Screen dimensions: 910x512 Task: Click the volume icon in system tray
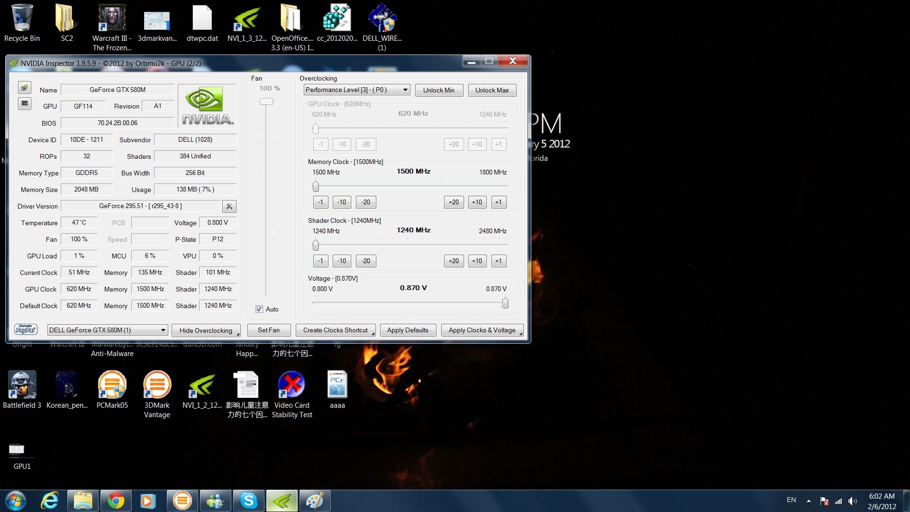(x=852, y=501)
